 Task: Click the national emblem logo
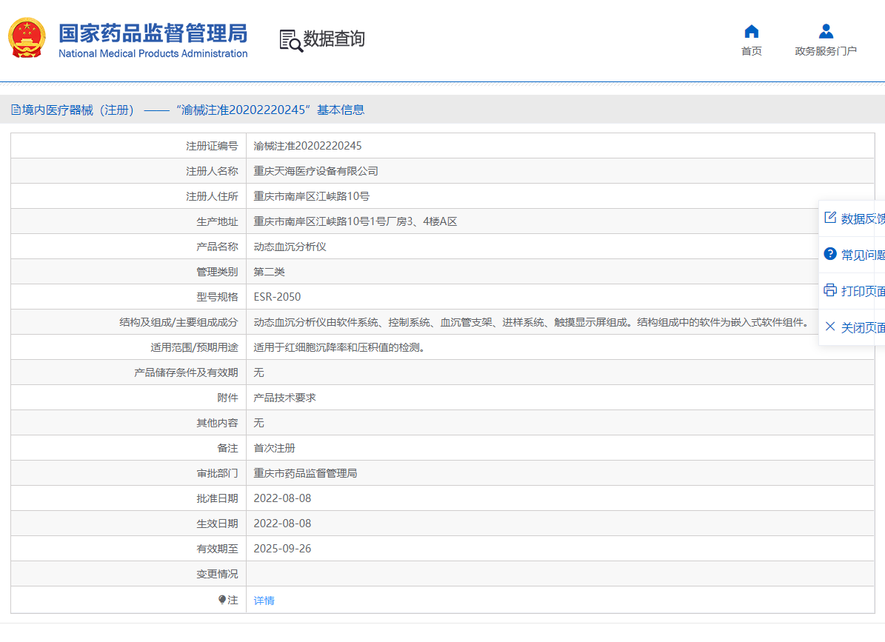coord(27,39)
